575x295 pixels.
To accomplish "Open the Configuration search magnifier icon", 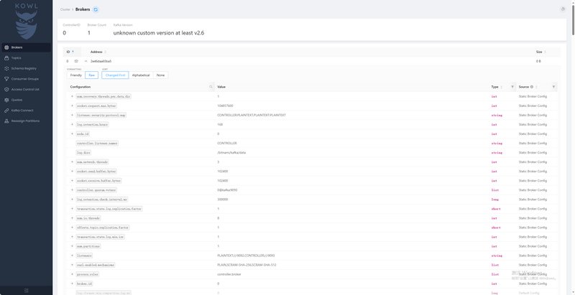I will pos(211,86).
